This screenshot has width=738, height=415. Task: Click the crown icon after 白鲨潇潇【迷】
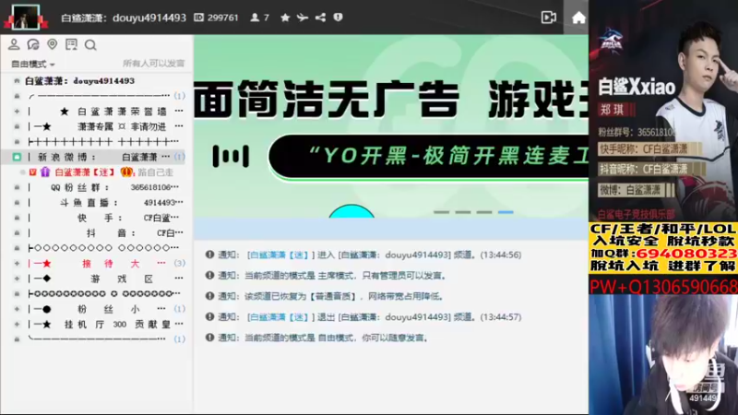(126, 172)
